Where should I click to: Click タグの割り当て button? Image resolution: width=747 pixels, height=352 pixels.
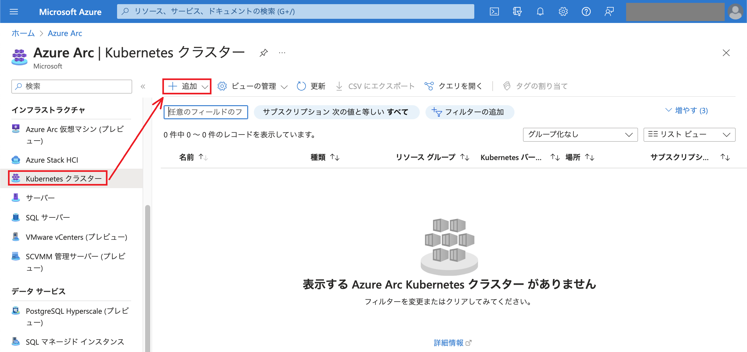click(x=535, y=86)
